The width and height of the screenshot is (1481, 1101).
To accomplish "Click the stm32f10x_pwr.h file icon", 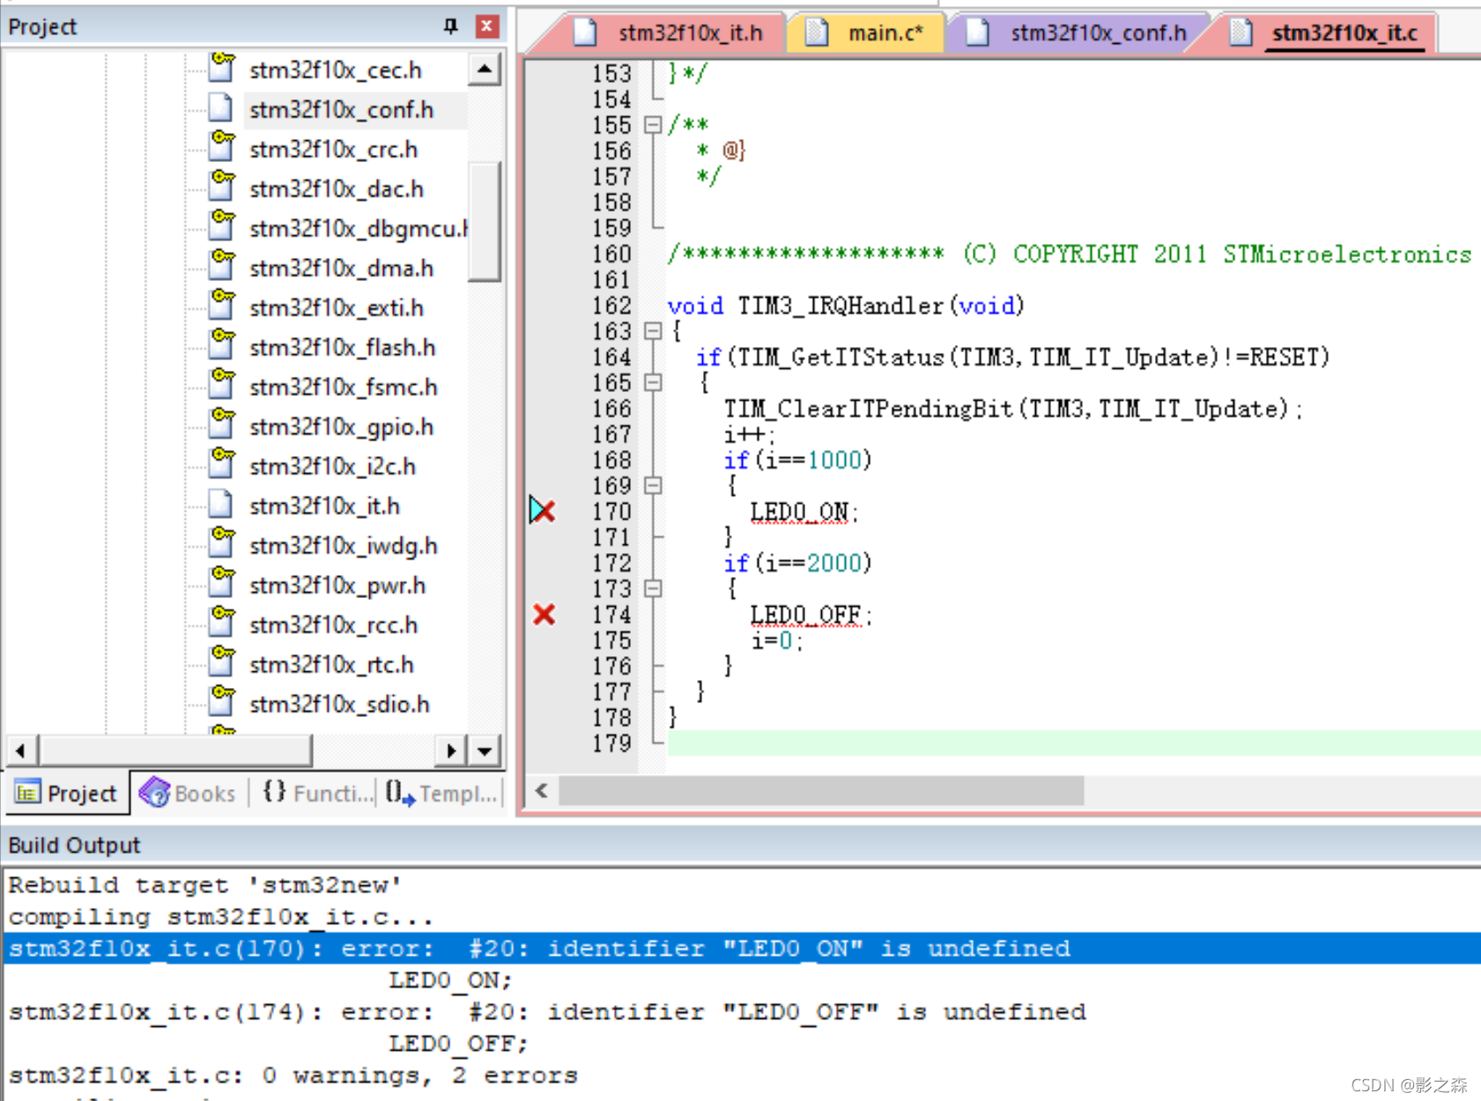I will pos(221,583).
